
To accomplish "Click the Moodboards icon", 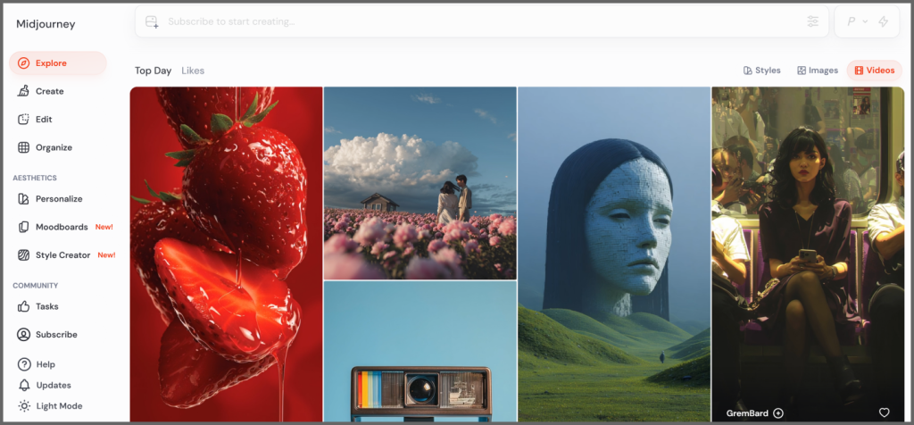I will (23, 227).
